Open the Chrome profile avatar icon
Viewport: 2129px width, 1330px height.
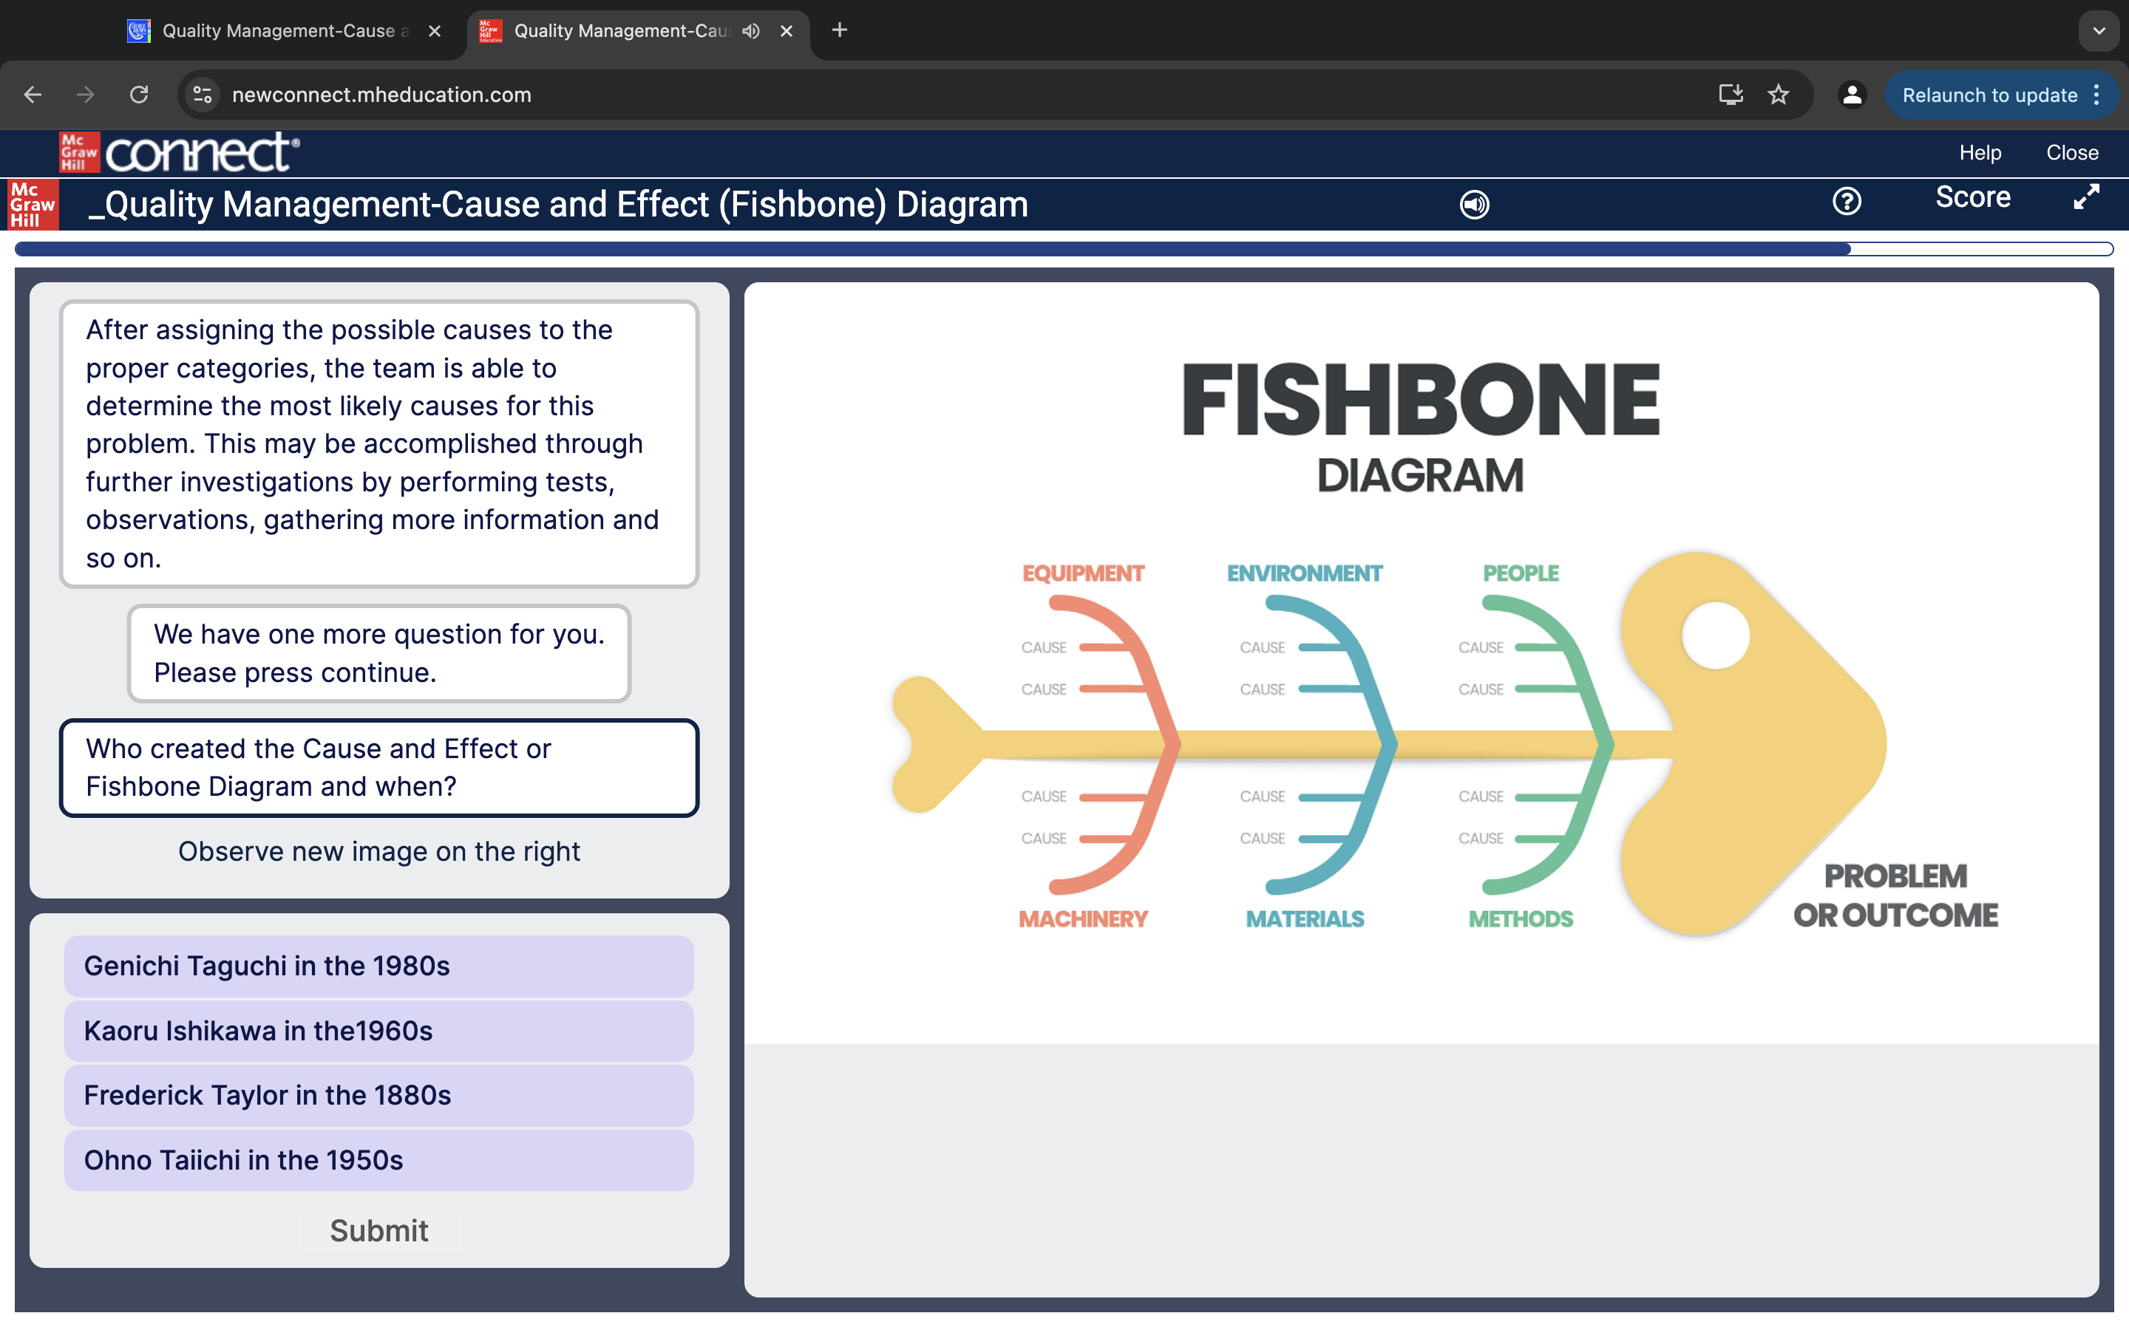point(1852,95)
